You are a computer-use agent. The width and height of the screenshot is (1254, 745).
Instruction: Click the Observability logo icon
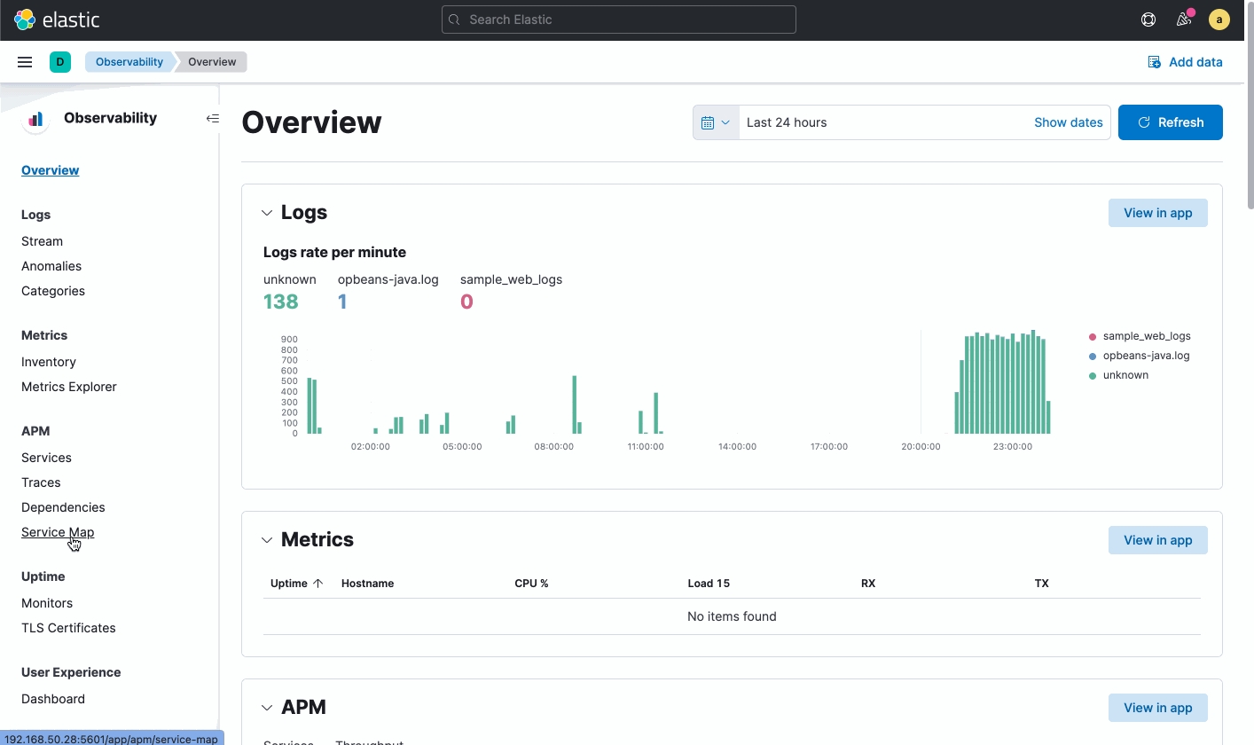coord(35,119)
